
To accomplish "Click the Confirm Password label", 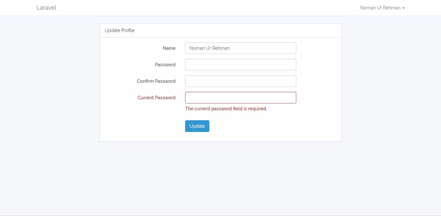I will pos(156,81).
